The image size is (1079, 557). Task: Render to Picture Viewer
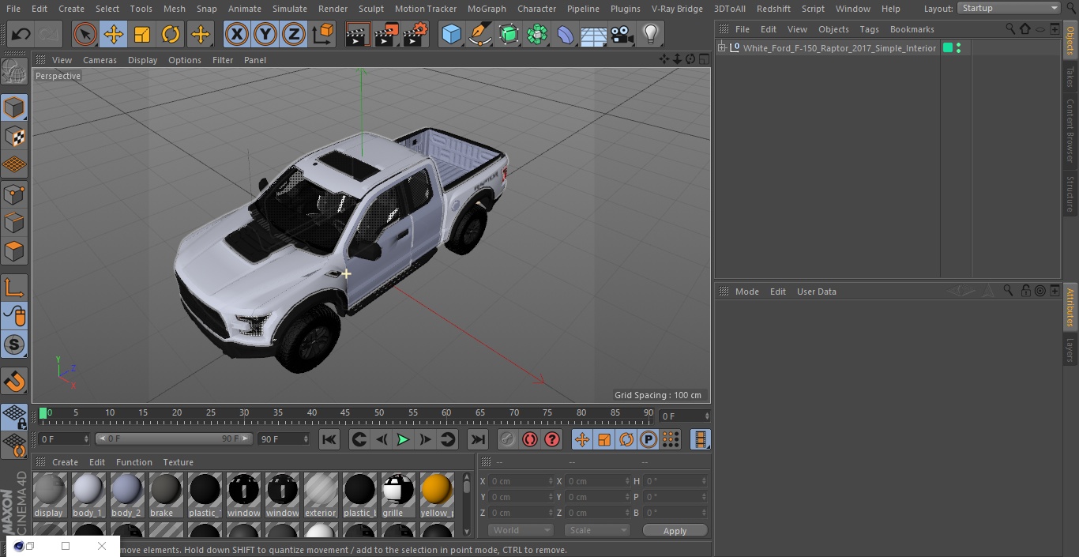[x=387, y=35]
